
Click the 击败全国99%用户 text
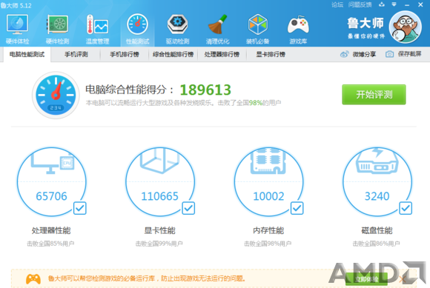pyautogui.click(x=159, y=244)
